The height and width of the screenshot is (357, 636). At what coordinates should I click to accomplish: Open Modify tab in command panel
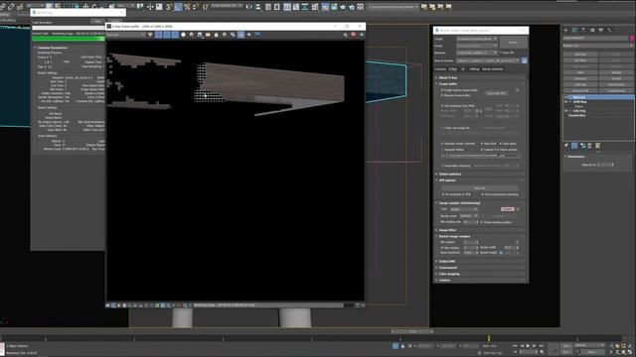[574, 30]
